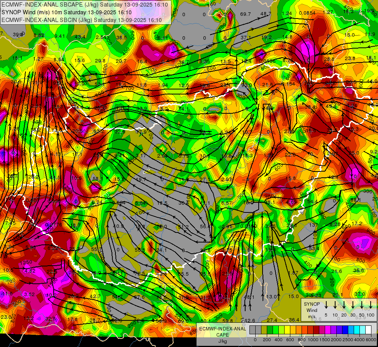Pick the bright magenta legend swatch
Image resolution: width=378 pixels, height=347 pixels.
[x=328, y=330]
